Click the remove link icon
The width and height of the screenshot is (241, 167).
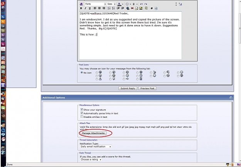(x=132, y=8)
